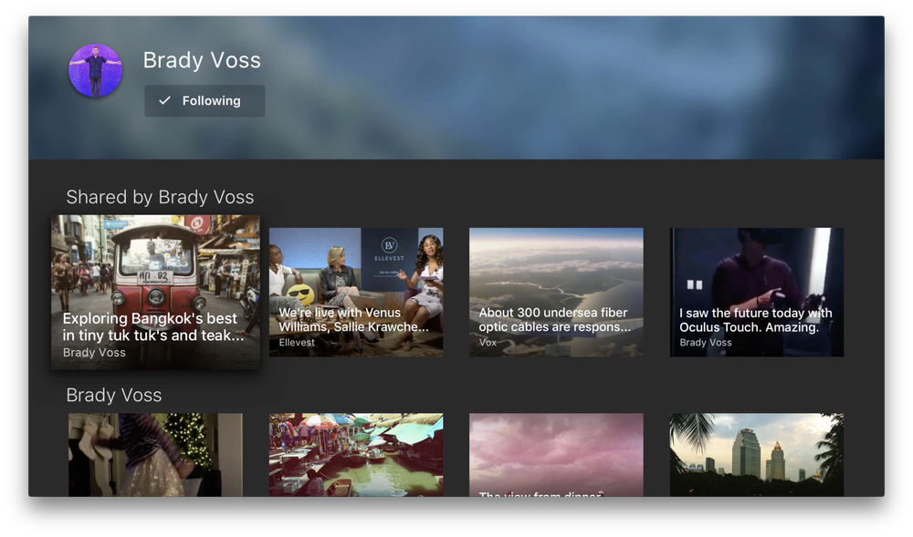913x537 pixels.
Task: Open the city skyline with palm trees video
Action: (756, 454)
